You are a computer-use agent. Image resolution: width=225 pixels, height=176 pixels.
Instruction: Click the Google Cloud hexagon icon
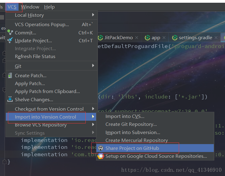coord(101,156)
